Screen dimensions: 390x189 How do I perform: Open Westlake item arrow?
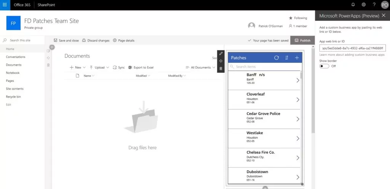click(298, 139)
